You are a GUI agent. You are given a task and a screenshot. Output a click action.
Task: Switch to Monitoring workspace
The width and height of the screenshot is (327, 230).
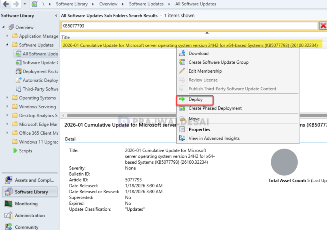(30, 204)
